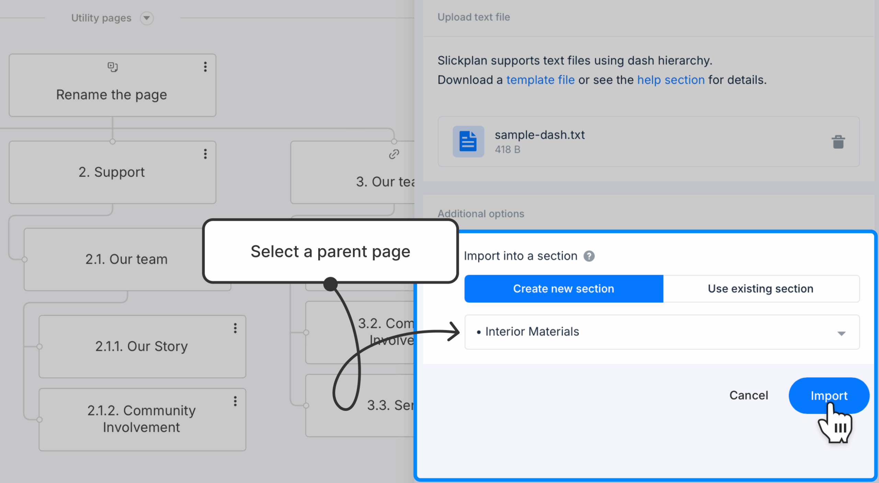Screen dimensions: 879x483
Task: Click the link icon on 3. Our team card
Action: click(x=394, y=154)
